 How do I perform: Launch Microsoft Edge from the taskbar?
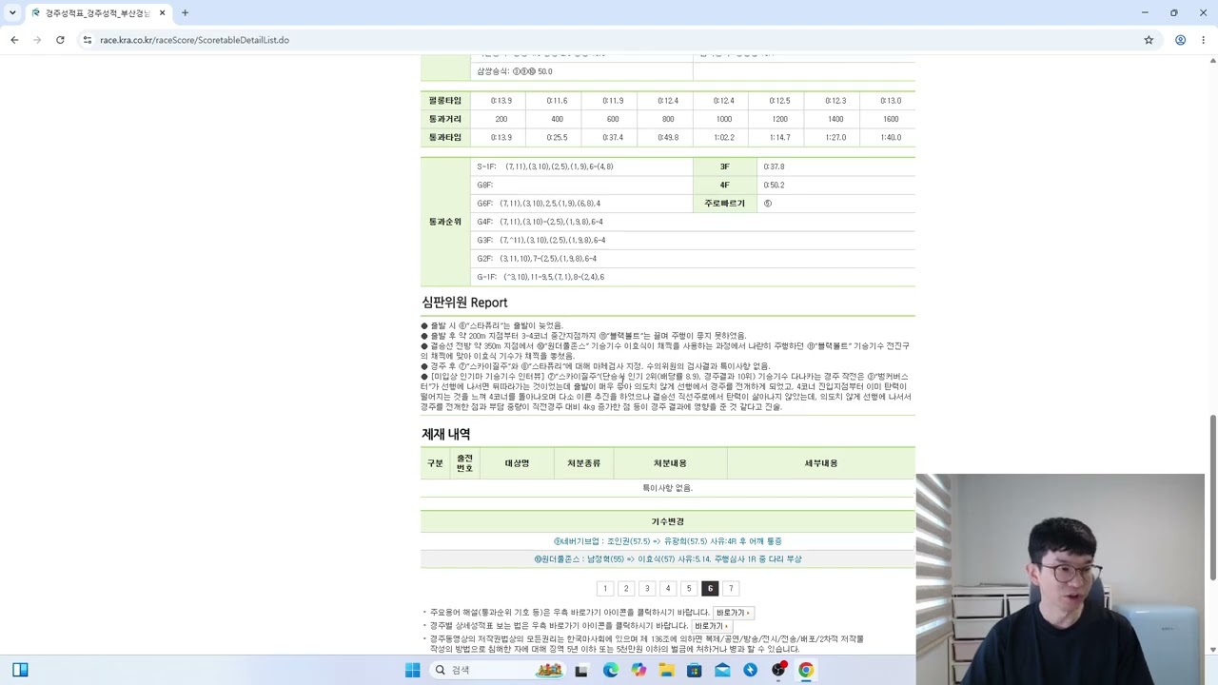pos(610,670)
